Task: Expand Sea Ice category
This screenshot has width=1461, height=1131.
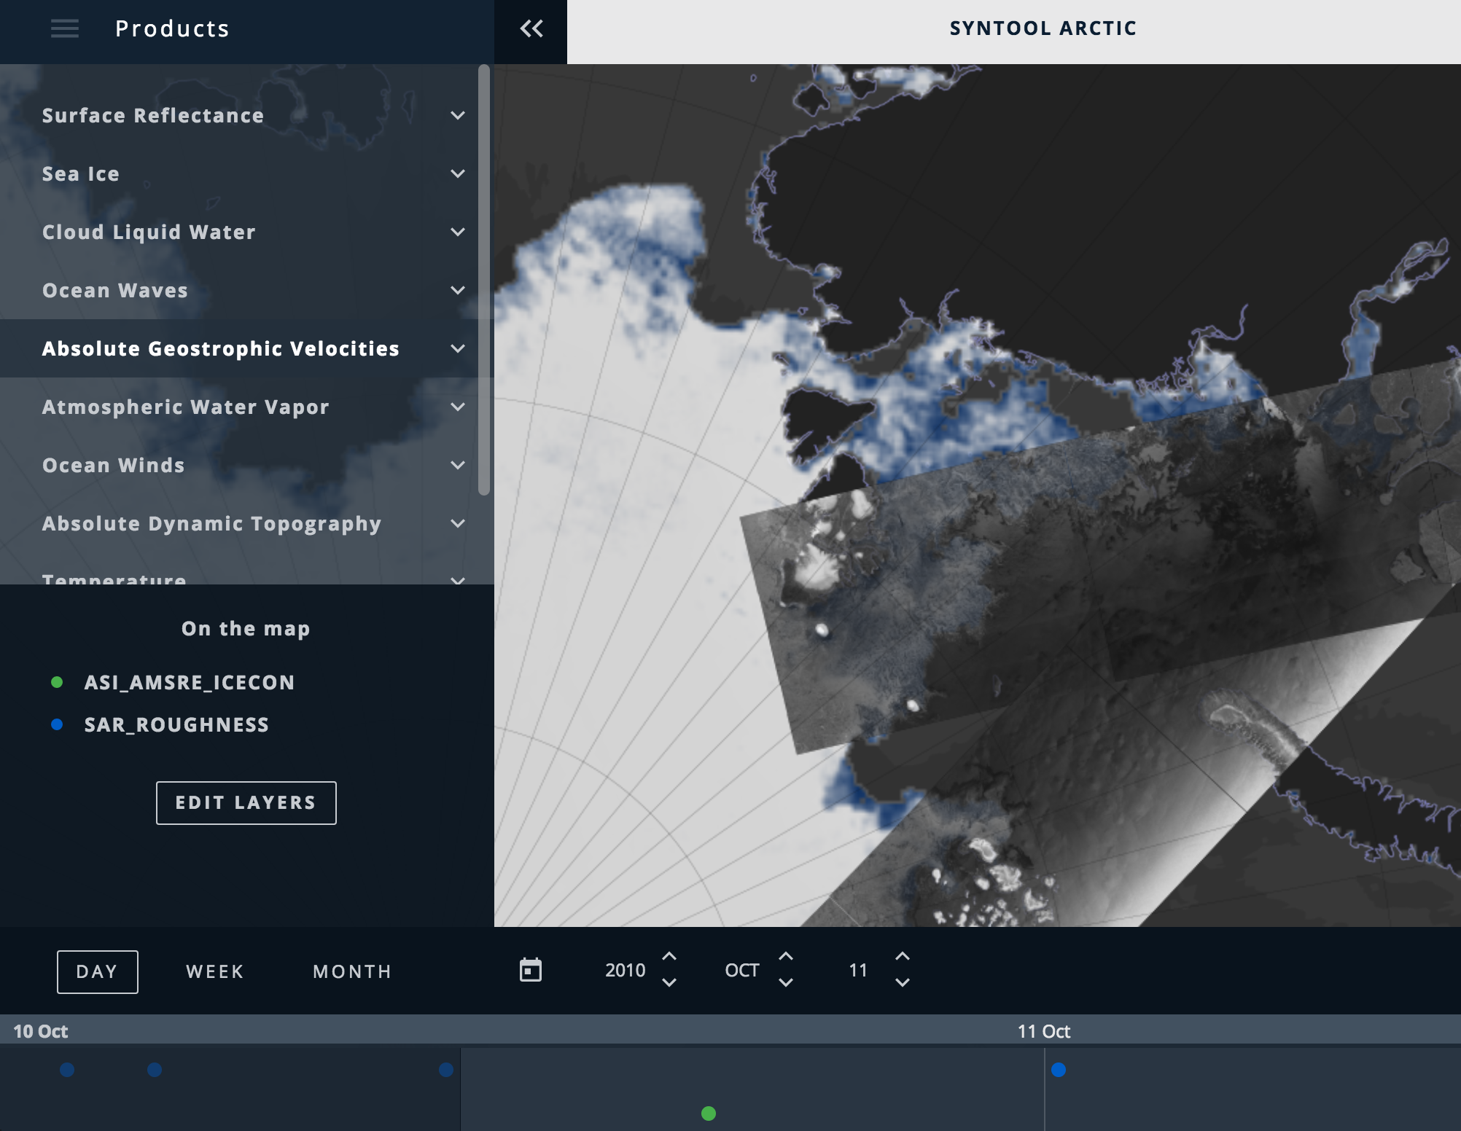Action: (458, 173)
